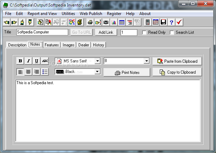Click the colorful hand sort icon
The image size is (216, 153).
(72, 22)
